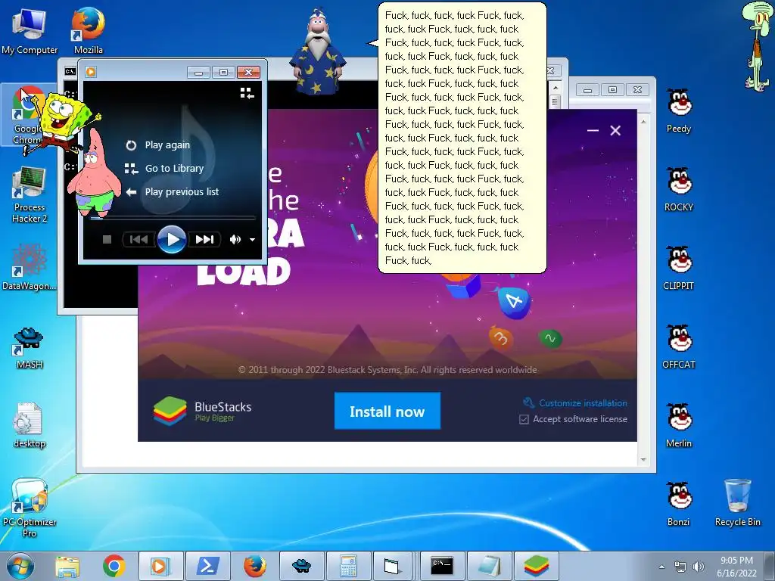Switch to MASH taskbar button

tap(301, 566)
